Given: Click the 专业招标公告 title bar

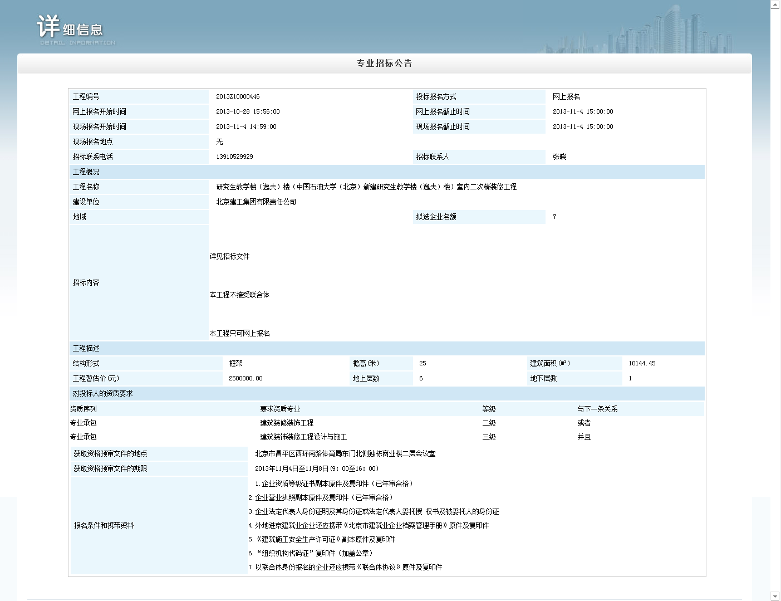Looking at the screenshot, I should pyautogui.click(x=384, y=63).
